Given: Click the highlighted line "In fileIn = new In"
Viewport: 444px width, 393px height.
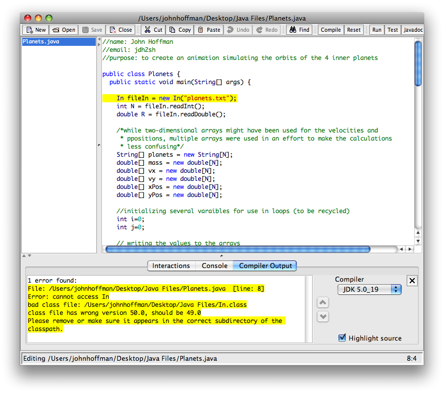Looking at the screenshot, I should pos(170,98).
